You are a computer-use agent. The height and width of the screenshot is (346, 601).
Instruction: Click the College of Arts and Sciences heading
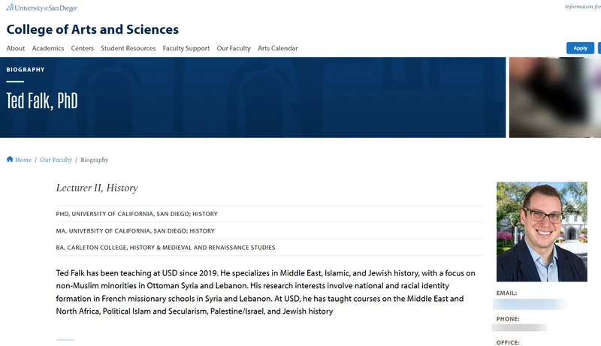(92, 29)
